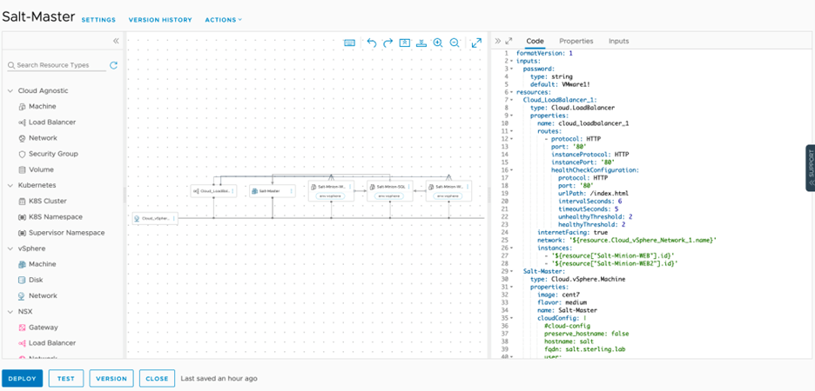815x391 pixels.
Task: Collapse the resource types sidebar
Action: click(x=116, y=41)
